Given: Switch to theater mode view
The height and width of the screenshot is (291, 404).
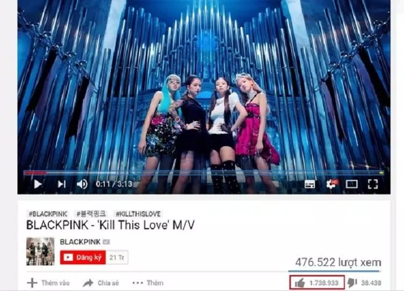Looking at the screenshot, I should [x=352, y=184].
